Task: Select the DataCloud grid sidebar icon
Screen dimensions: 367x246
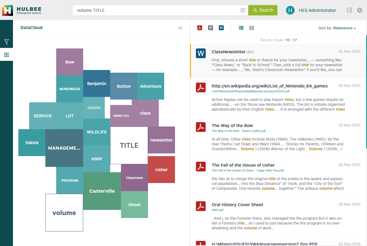Action: (x=6, y=55)
